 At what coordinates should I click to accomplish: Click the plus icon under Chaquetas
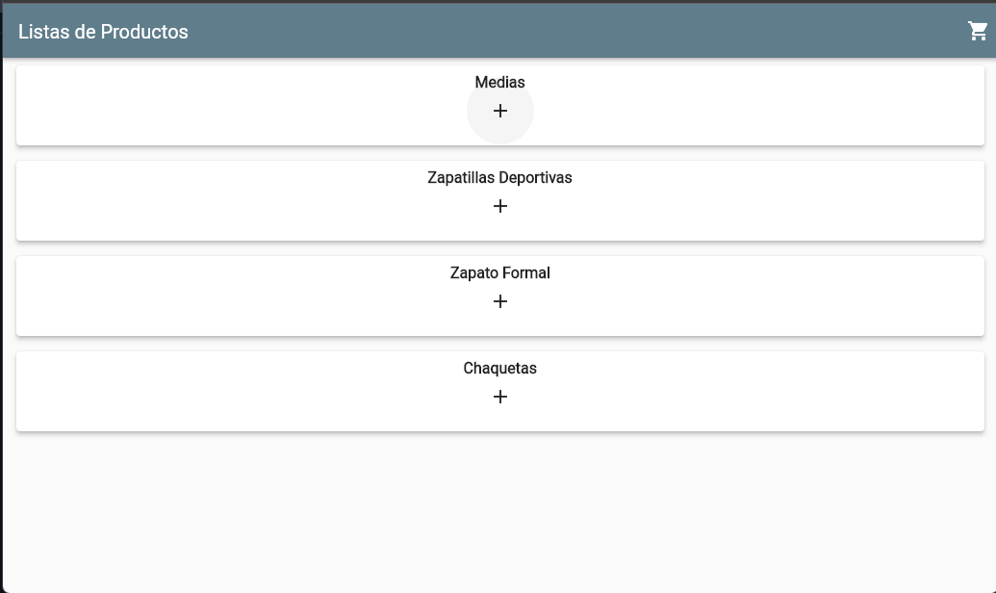(499, 396)
